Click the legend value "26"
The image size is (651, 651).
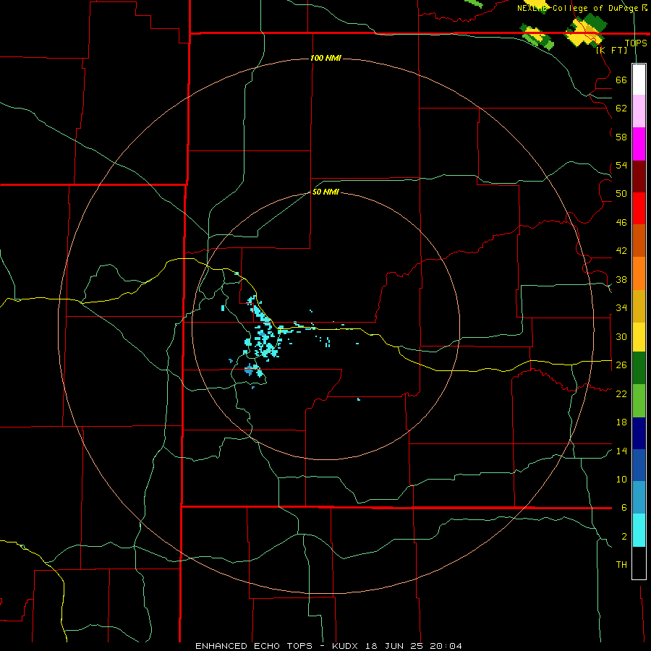click(621, 365)
